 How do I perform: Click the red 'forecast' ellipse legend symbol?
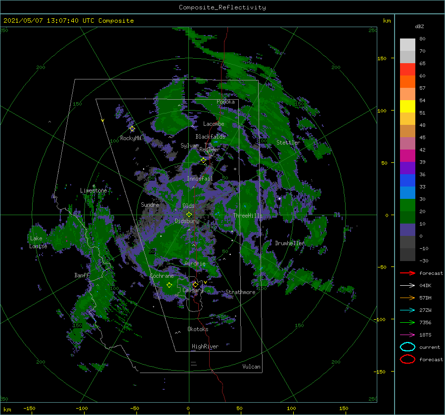[x=407, y=359]
